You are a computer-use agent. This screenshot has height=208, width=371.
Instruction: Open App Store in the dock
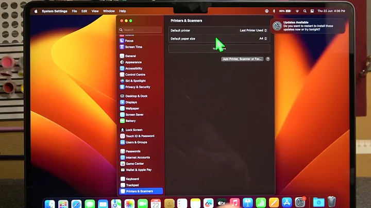[287, 202]
